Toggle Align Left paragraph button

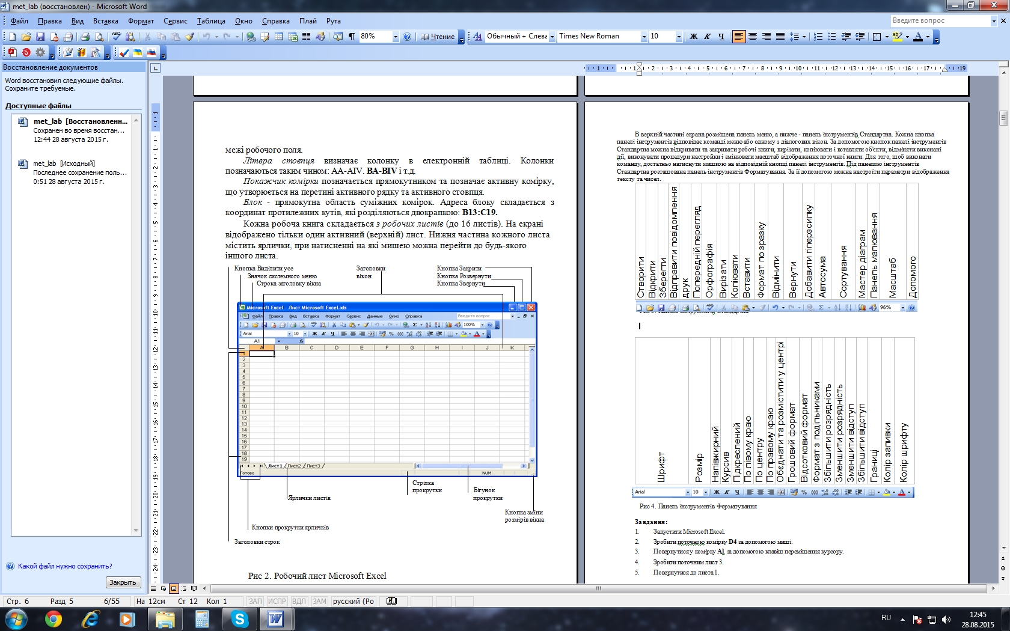click(738, 37)
